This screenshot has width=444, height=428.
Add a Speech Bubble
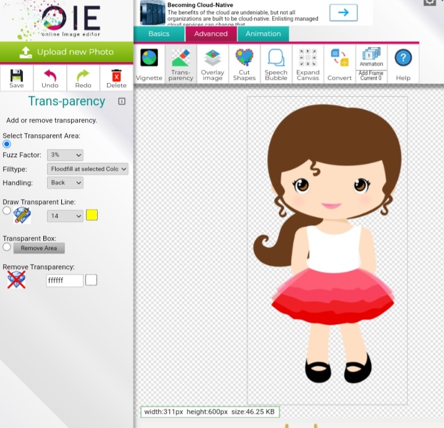(x=276, y=59)
